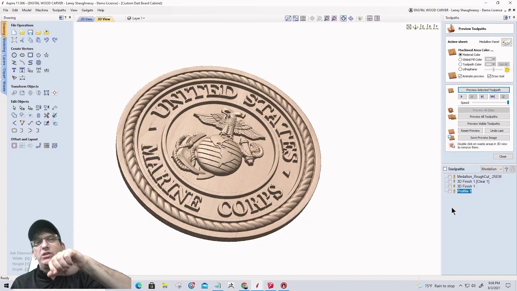Select the Text within box tool
517x291 pixels.
click(22, 70)
